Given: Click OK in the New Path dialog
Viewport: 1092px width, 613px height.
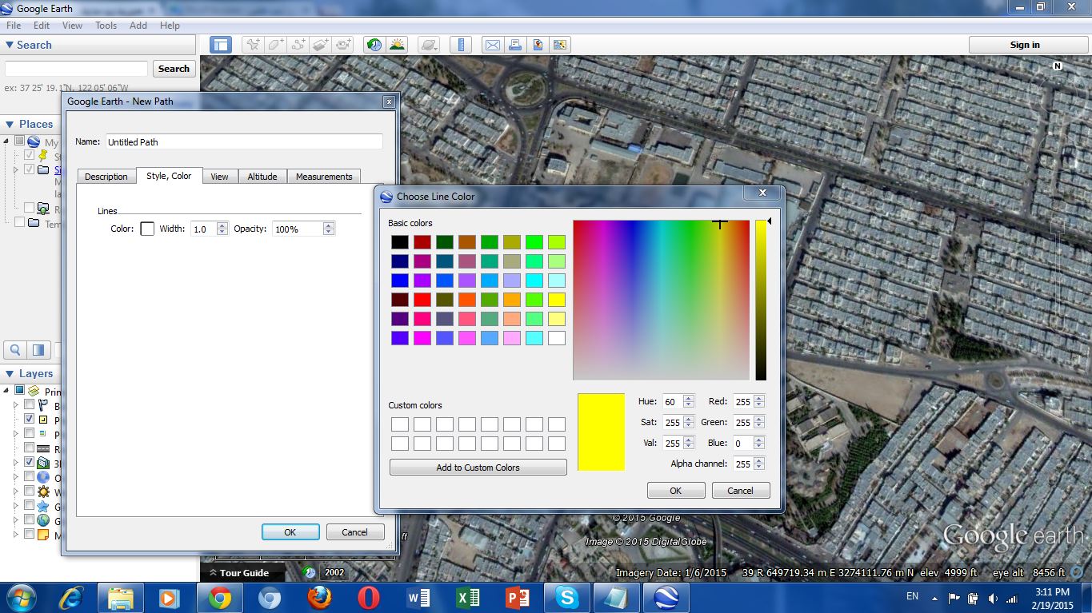Looking at the screenshot, I should point(290,532).
